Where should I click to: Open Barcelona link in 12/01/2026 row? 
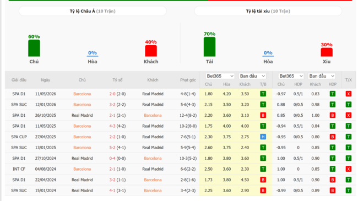click(x=82, y=105)
